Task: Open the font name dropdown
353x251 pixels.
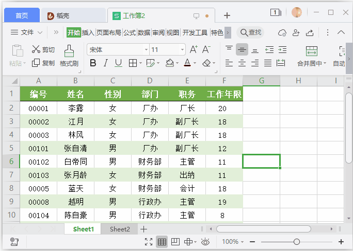Action: [146, 50]
